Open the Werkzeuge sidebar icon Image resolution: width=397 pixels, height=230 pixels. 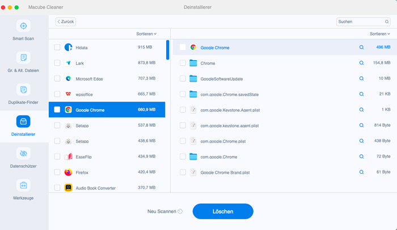pyautogui.click(x=23, y=185)
